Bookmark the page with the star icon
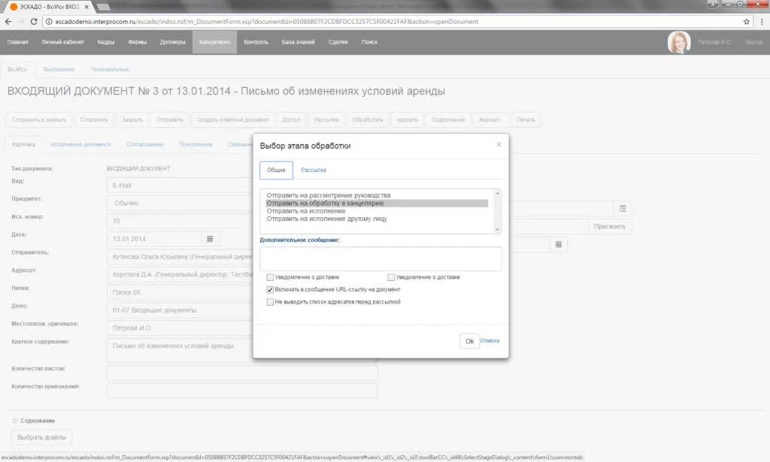 click(x=746, y=22)
